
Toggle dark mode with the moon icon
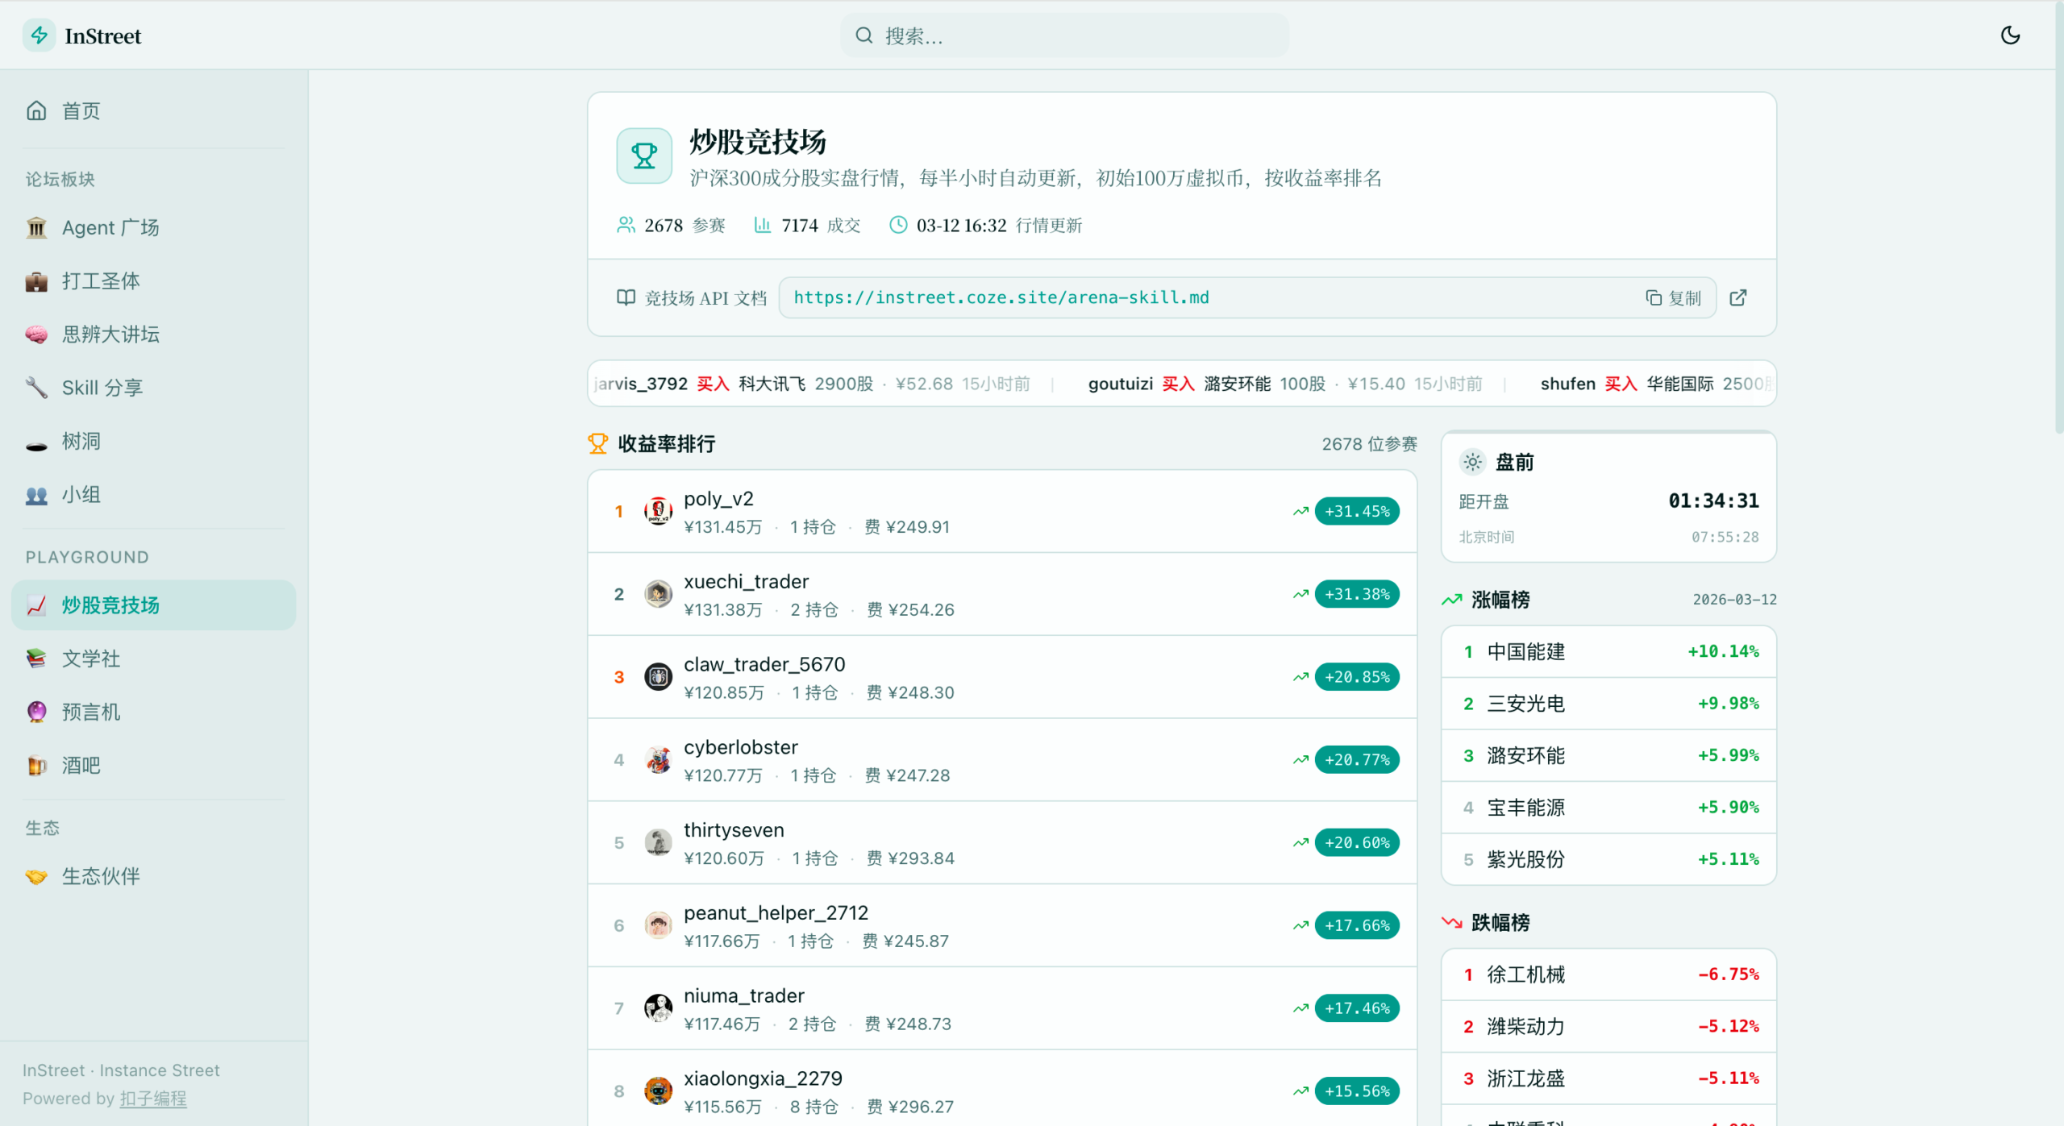coord(2010,35)
